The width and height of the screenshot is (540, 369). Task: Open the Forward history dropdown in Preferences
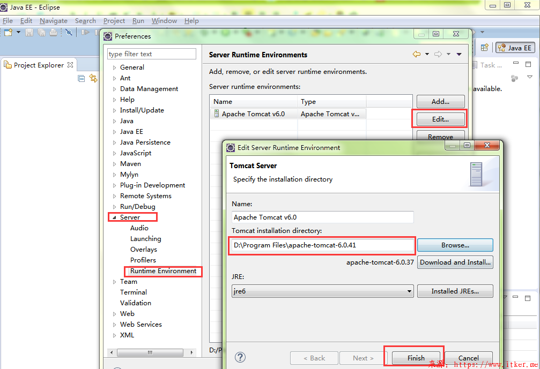click(x=448, y=54)
